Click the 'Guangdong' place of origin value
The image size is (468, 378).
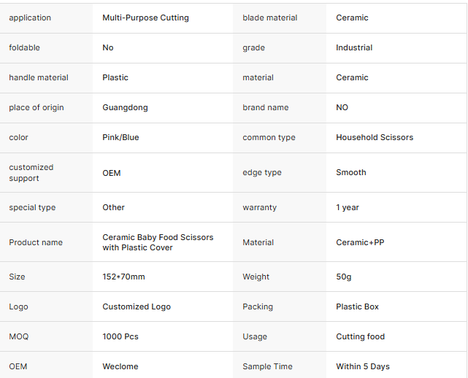point(125,108)
